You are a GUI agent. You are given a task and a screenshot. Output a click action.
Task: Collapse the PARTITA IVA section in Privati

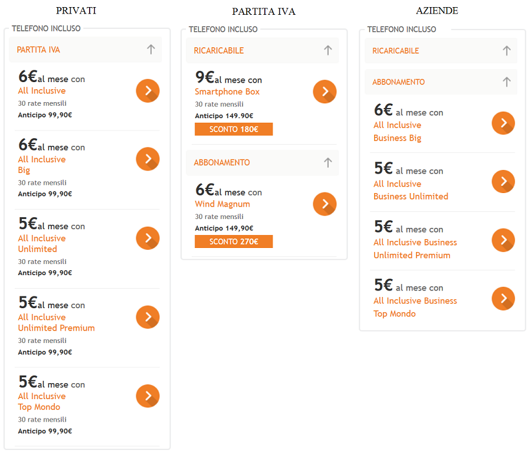(151, 50)
